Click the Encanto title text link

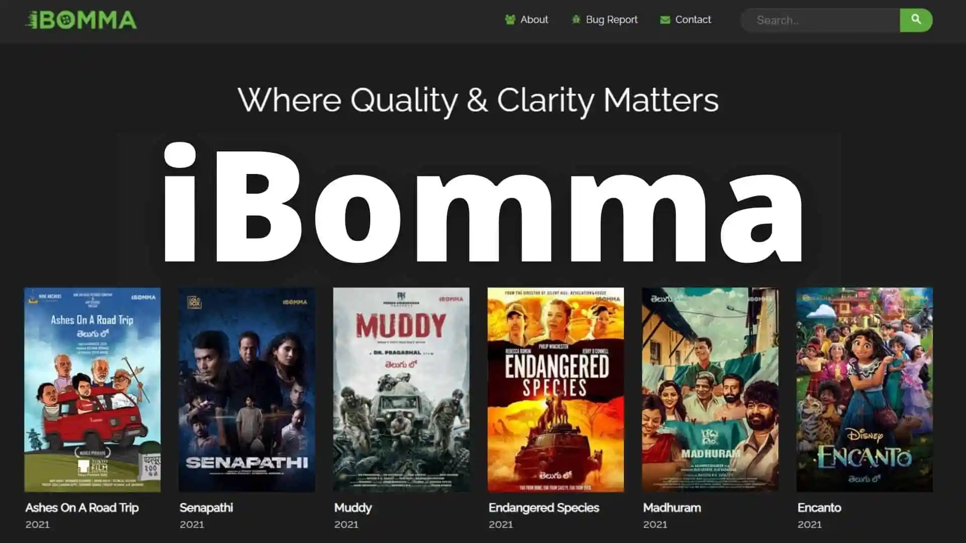(x=819, y=508)
